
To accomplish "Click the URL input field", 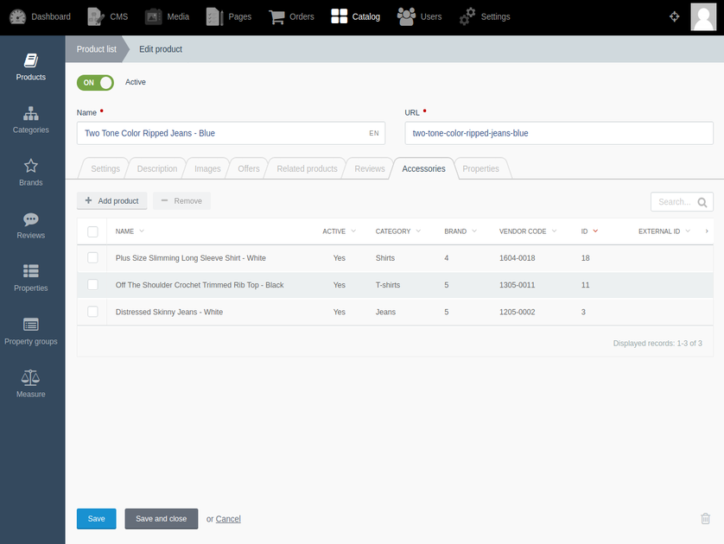I will click(559, 133).
